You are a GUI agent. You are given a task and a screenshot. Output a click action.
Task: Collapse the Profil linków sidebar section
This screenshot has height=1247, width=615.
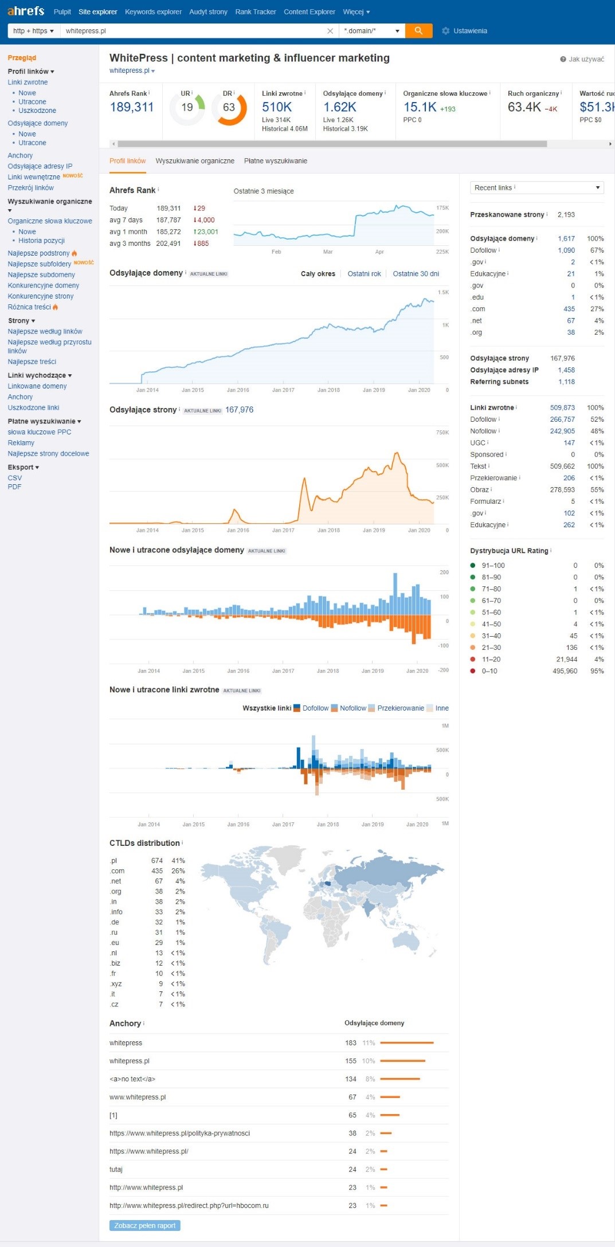31,72
